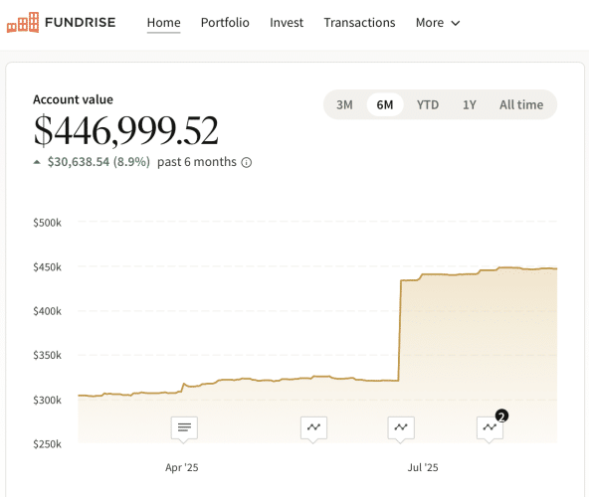
Task: Click the $30,638.54 (8.9%) gain text
Action: point(98,162)
